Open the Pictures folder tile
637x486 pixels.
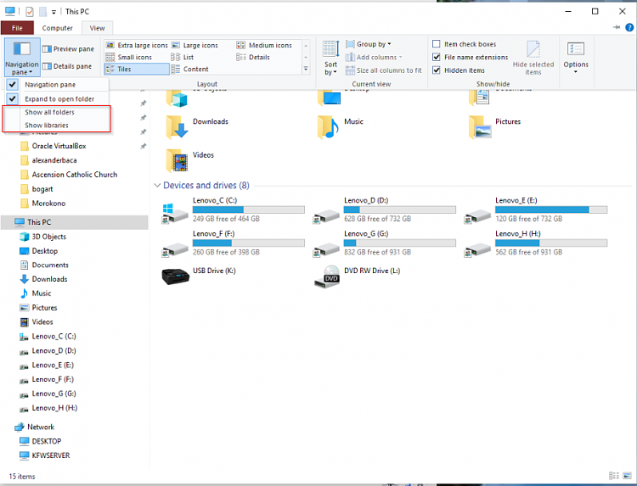[x=494, y=126]
